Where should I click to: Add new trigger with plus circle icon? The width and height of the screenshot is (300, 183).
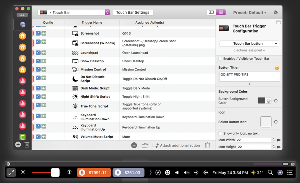pos(134,145)
